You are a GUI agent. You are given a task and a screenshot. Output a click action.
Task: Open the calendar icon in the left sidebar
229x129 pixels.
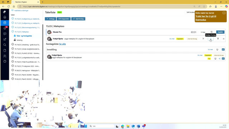[5, 23]
